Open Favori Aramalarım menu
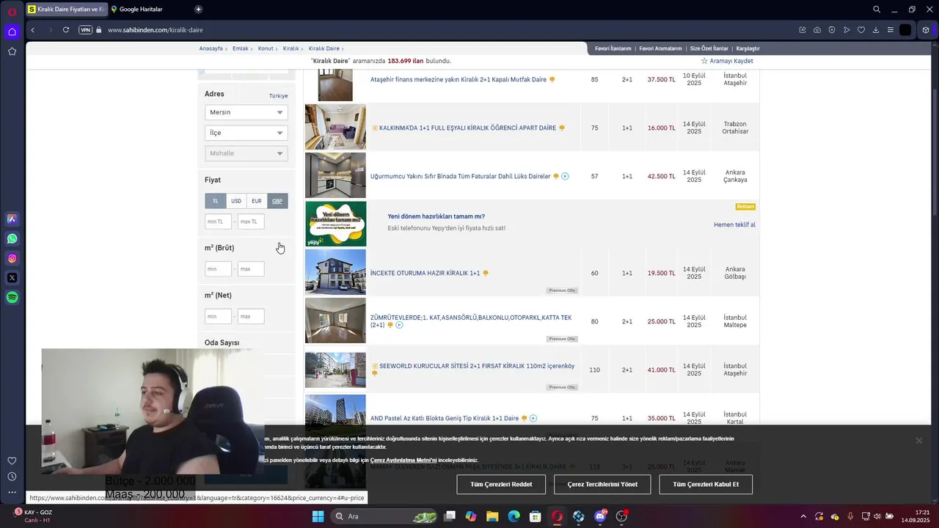Viewport: 939px width, 528px height. pos(660,48)
